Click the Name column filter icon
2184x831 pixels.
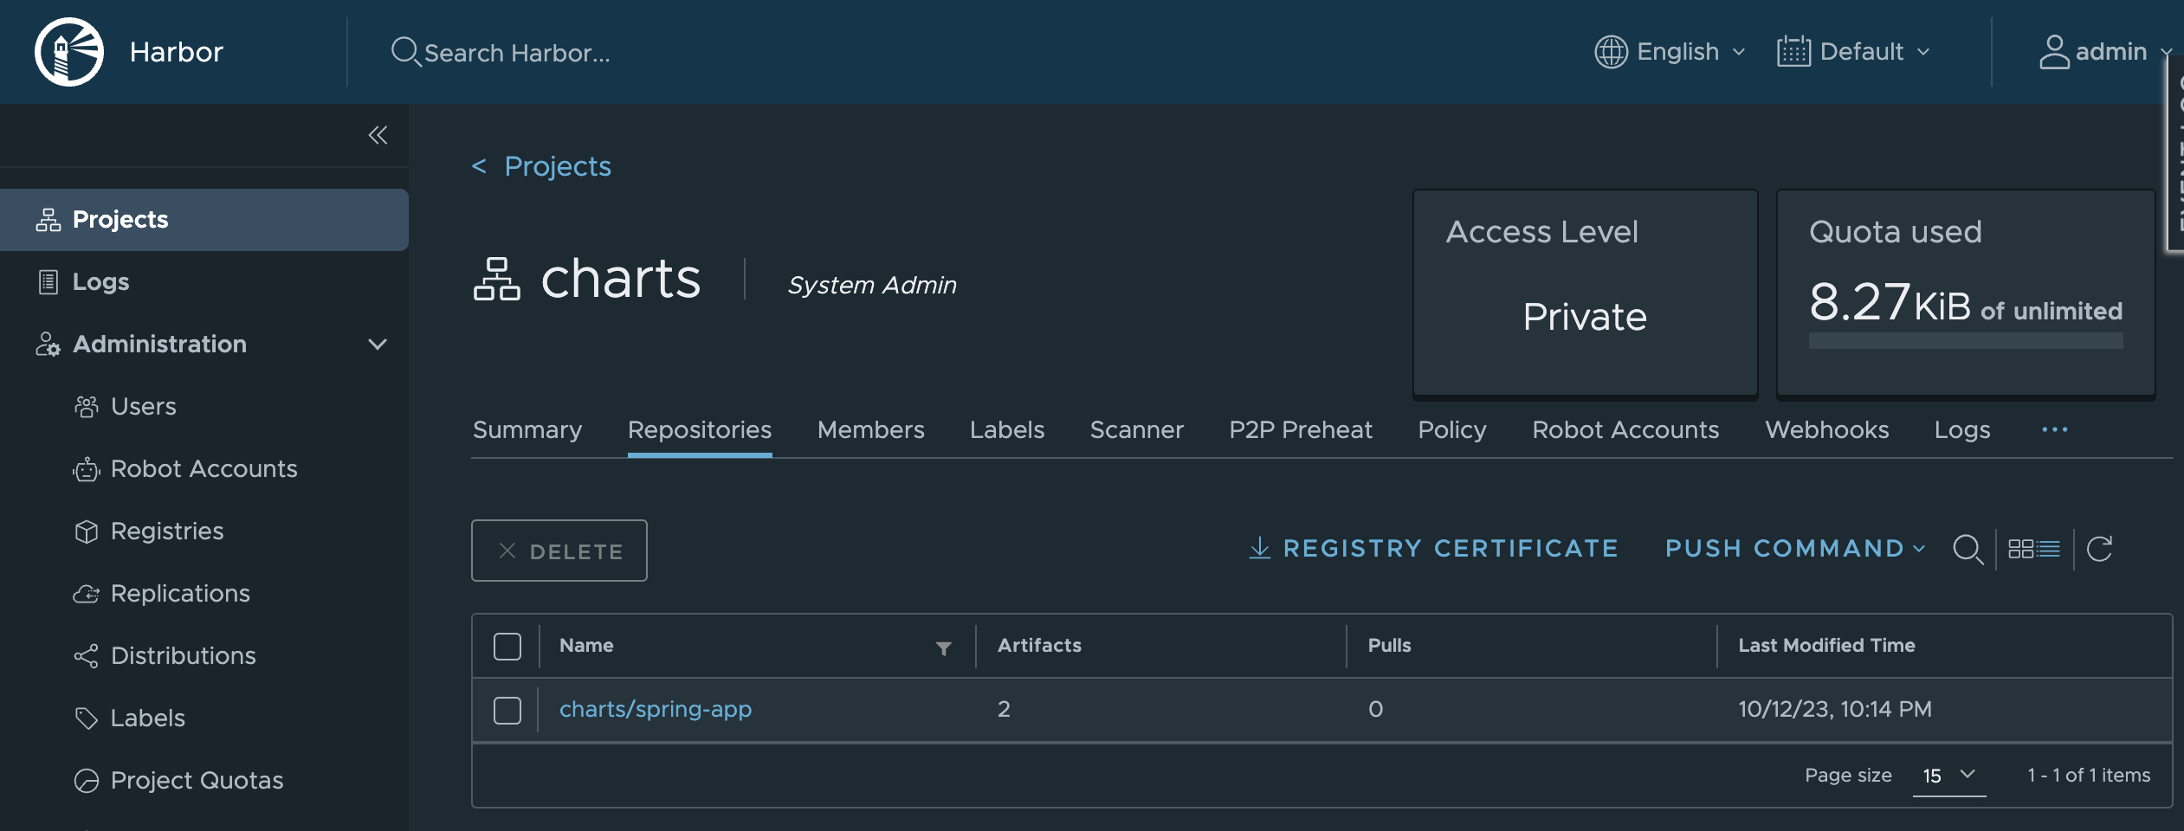(944, 647)
